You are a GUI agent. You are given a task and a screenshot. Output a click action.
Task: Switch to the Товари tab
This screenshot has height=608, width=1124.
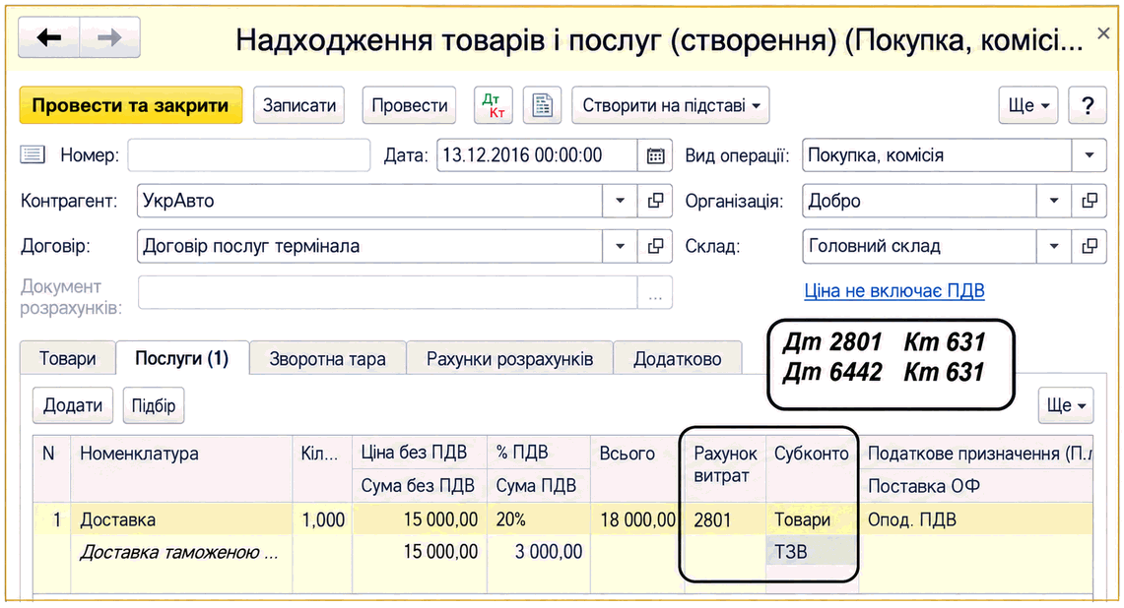tap(67, 358)
